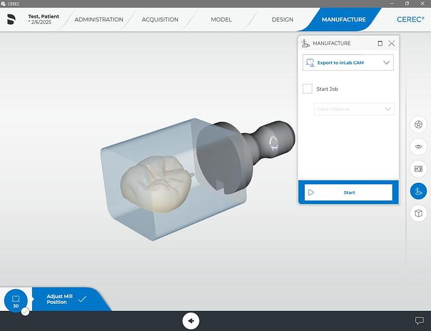Screen dimensions: 431x331
Task: Click the play triangle on Start button
Action: coord(311,192)
